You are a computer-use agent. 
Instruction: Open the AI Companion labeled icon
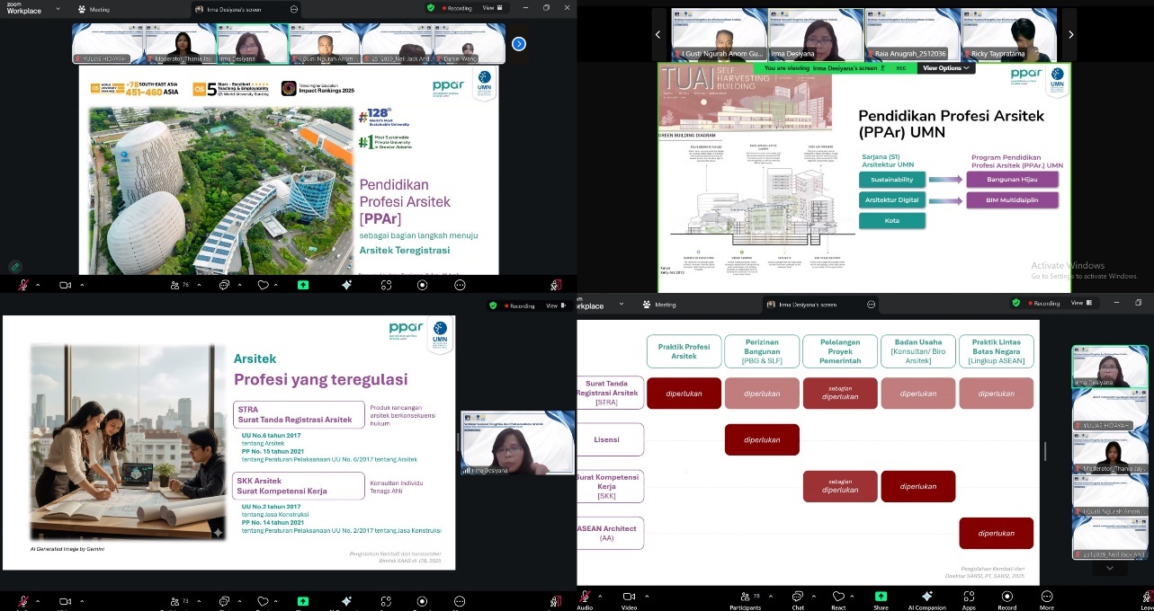click(x=926, y=598)
